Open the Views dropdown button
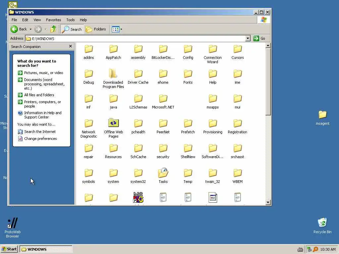Image resolution: width=339 pixels, height=254 pixels. (x=117, y=29)
